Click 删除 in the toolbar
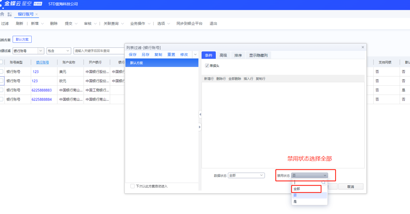 coord(54,24)
